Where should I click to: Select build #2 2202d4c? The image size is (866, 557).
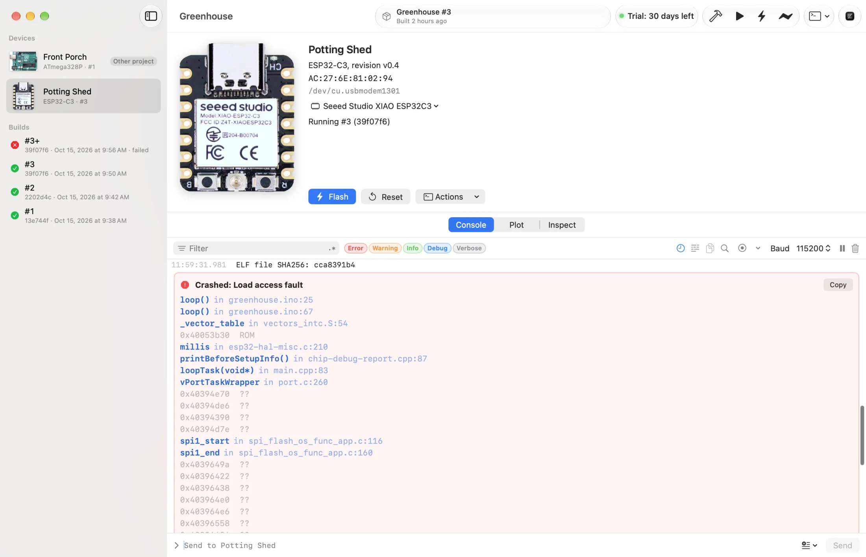[83, 192]
